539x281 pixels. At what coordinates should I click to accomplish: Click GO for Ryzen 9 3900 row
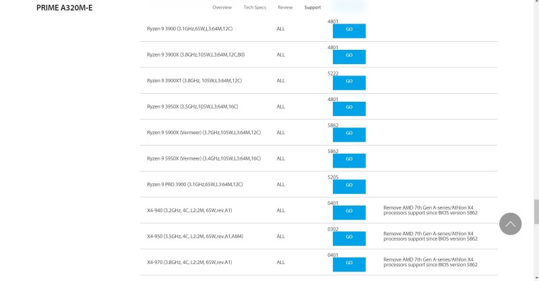pos(349,31)
